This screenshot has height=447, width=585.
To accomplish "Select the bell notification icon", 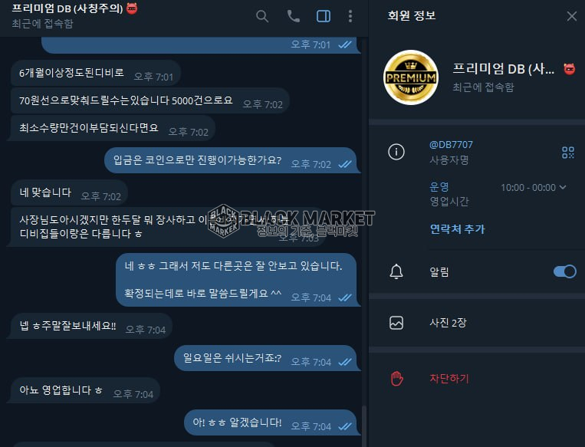I will click(396, 271).
